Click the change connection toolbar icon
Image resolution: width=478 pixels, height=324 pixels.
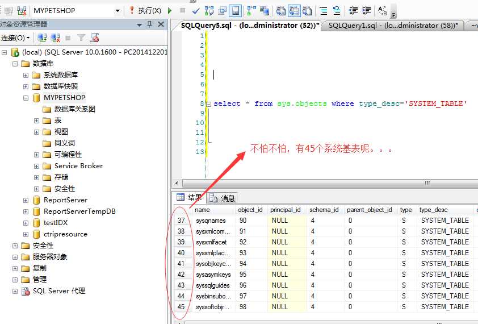point(22,11)
